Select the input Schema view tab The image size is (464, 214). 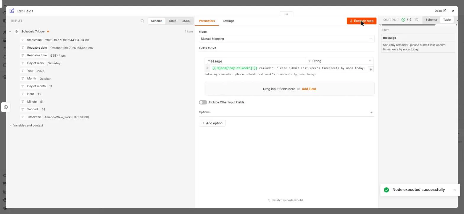[157, 21]
